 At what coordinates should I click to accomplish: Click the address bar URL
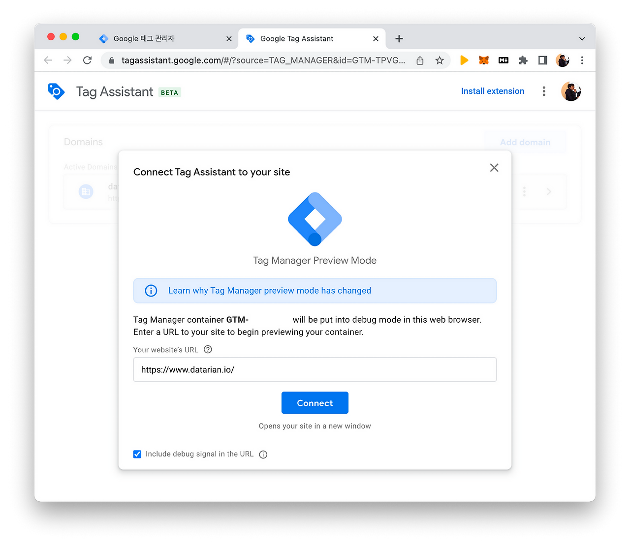263,60
